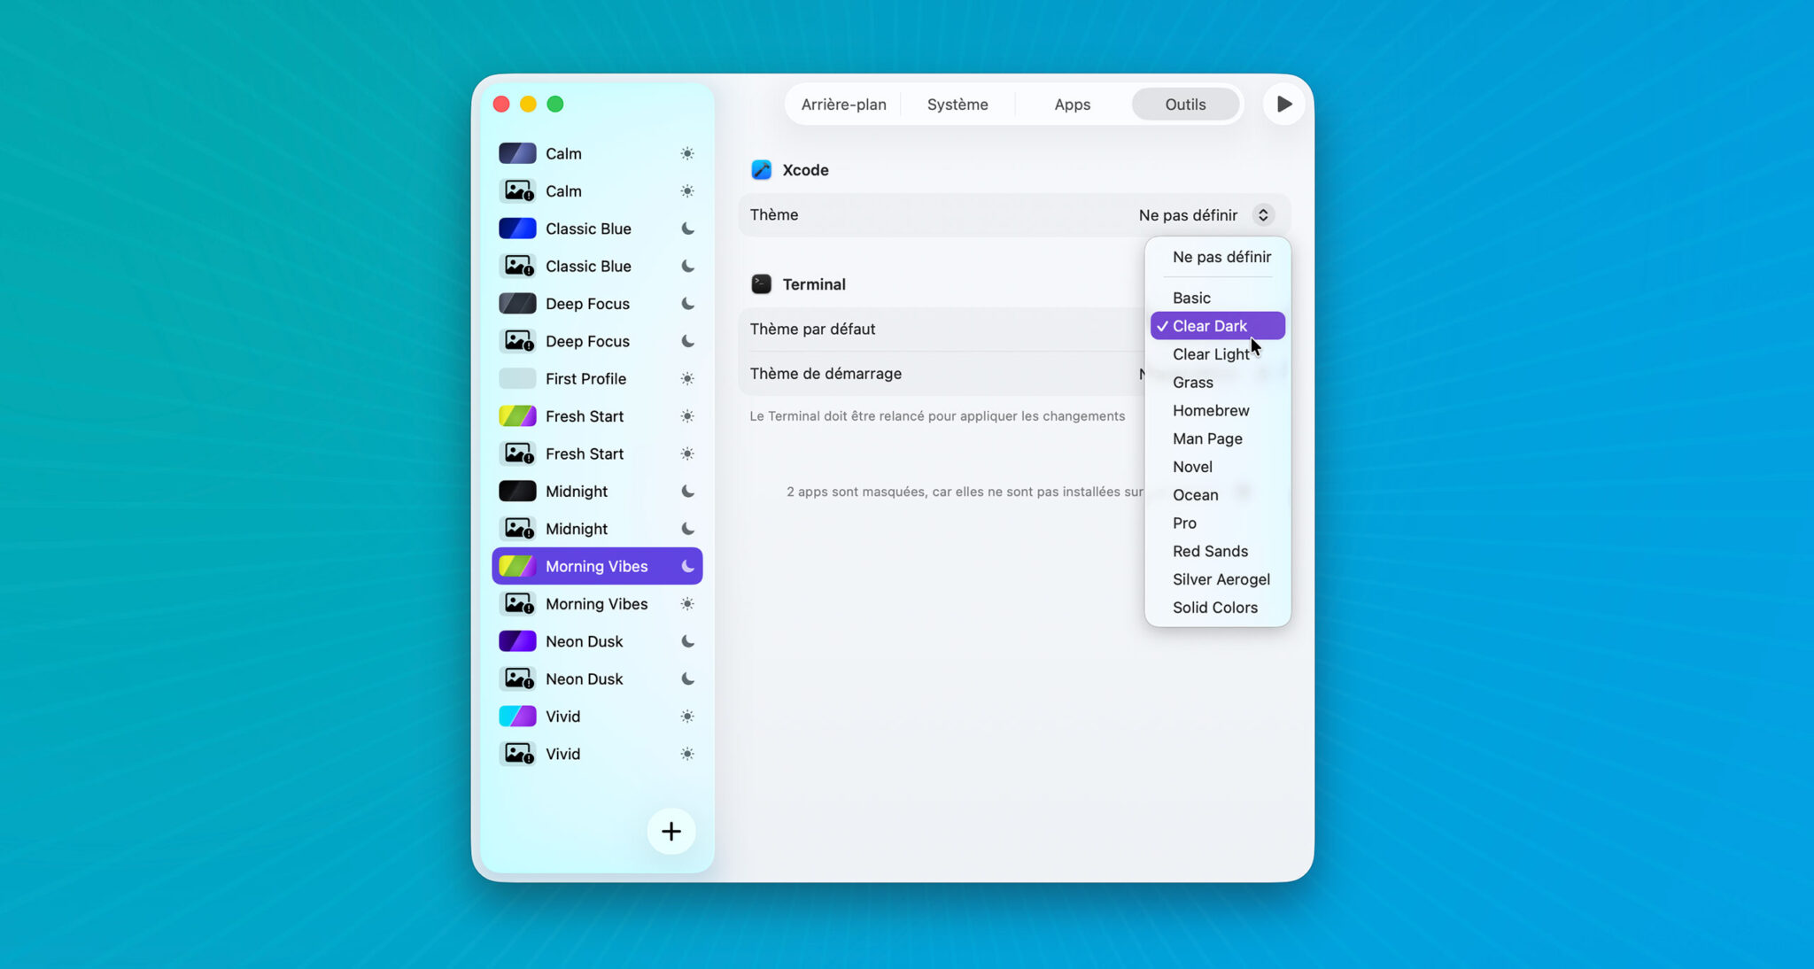Viewport: 1814px width, 969px height.
Task: Click the Terminal app icon
Action: pos(762,283)
